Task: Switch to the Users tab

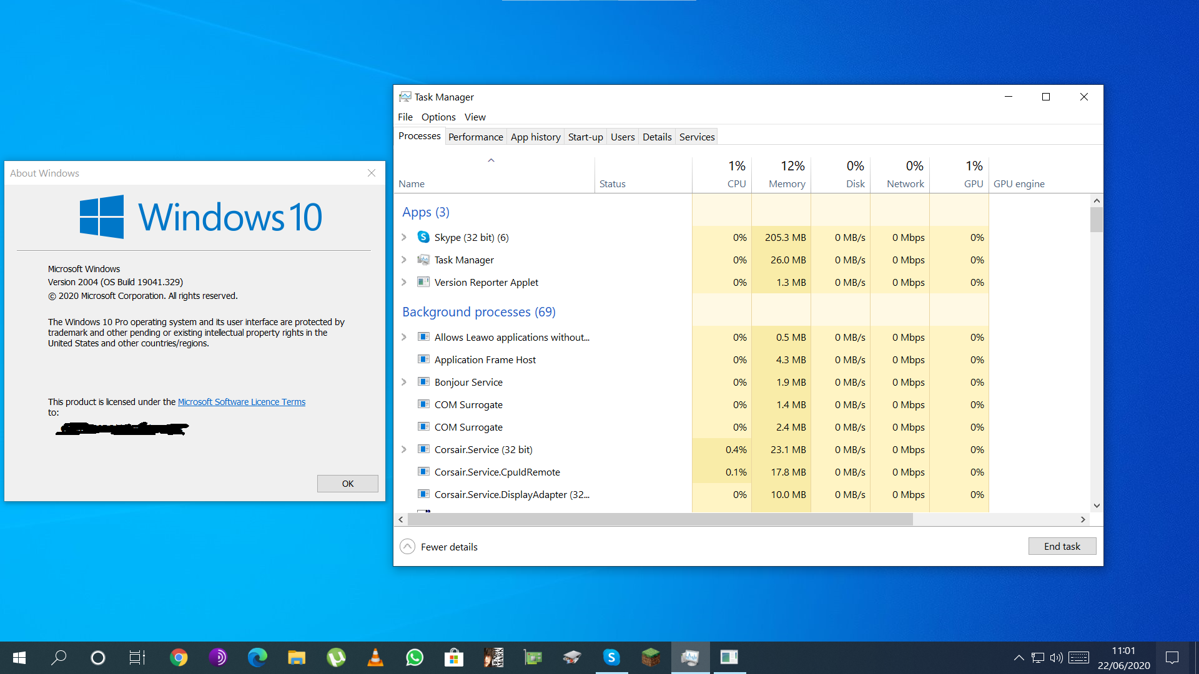Action: pos(623,137)
